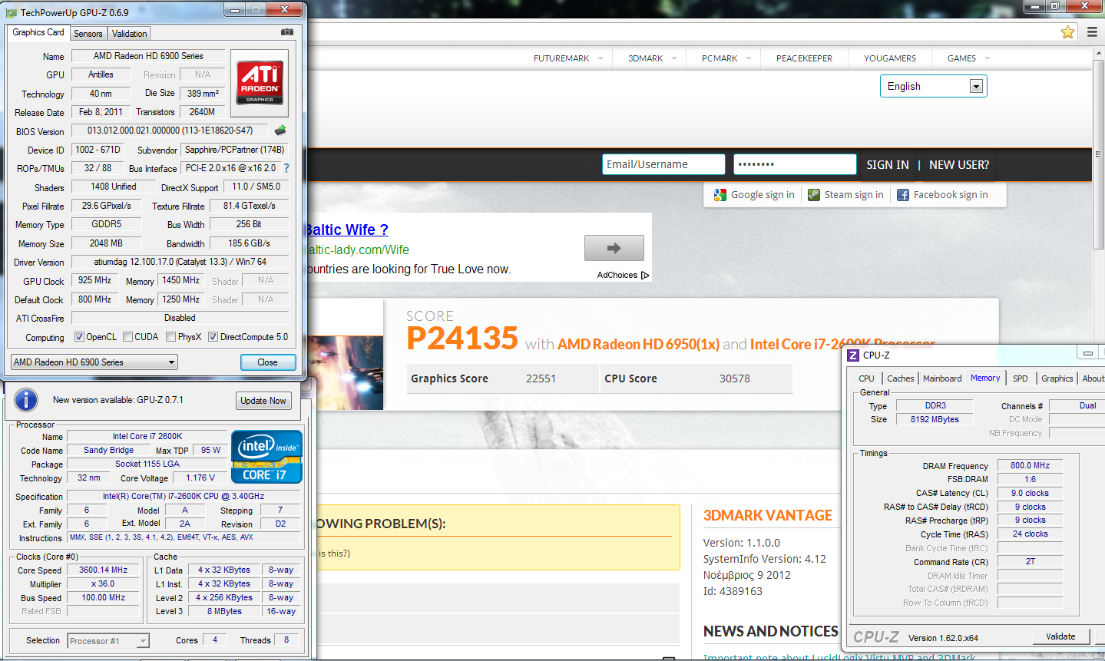Bookmark page with the star icon in browser

pyautogui.click(x=1067, y=32)
